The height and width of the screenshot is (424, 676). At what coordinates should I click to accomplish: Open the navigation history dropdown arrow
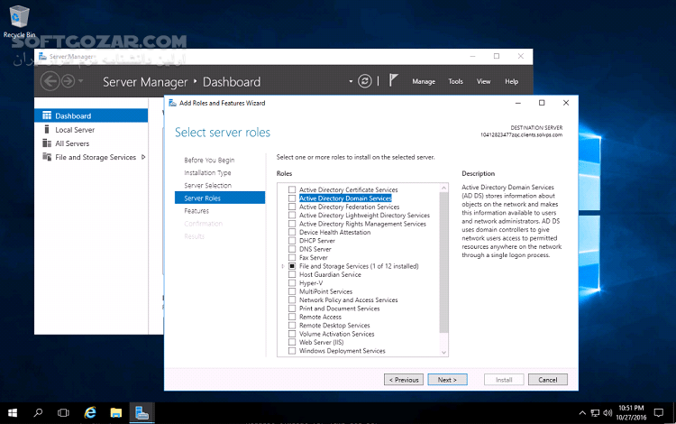tap(80, 80)
